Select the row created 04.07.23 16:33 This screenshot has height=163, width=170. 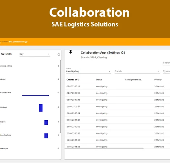click(x=117, y=93)
